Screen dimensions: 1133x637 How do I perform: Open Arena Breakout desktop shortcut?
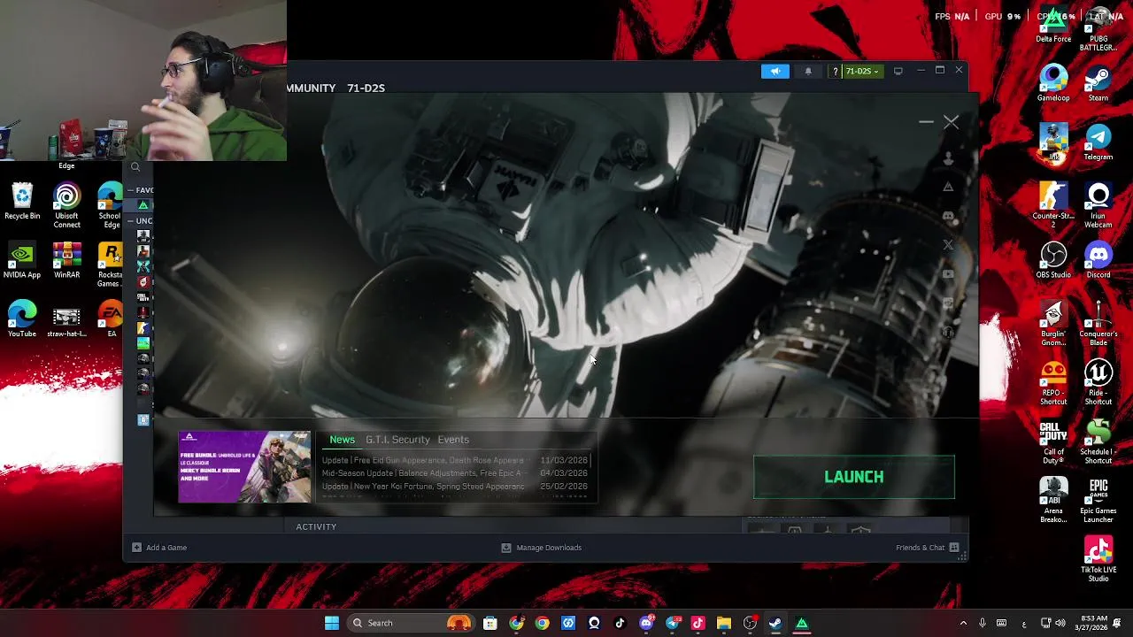coord(1053,500)
